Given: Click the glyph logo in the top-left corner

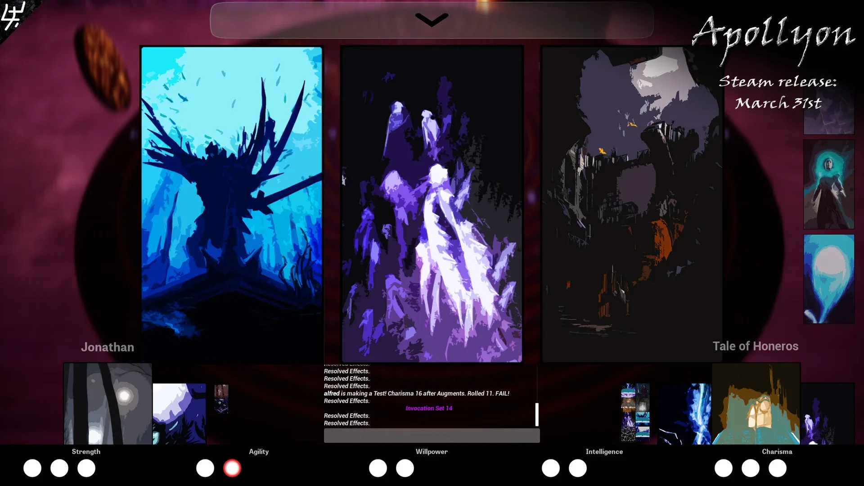Looking at the screenshot, I should [x=12, y=16].
